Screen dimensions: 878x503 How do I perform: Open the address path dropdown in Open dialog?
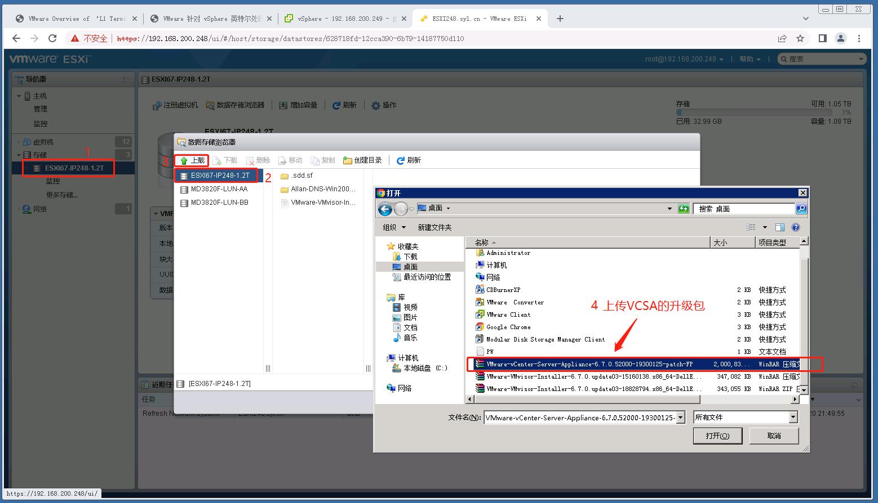click(x=669, y=209)
